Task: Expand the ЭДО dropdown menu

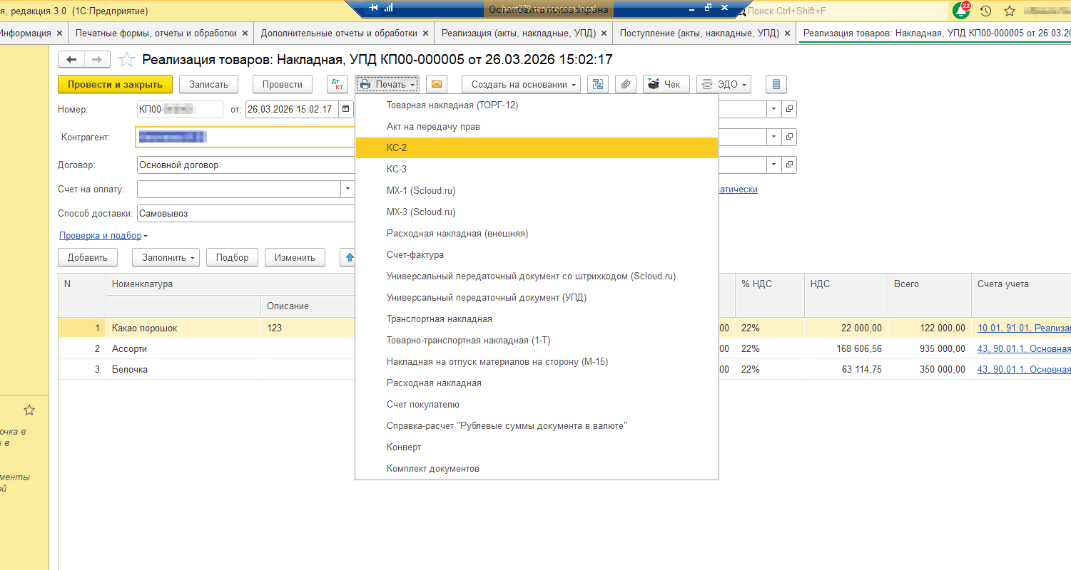Action: tap(724, 84)
